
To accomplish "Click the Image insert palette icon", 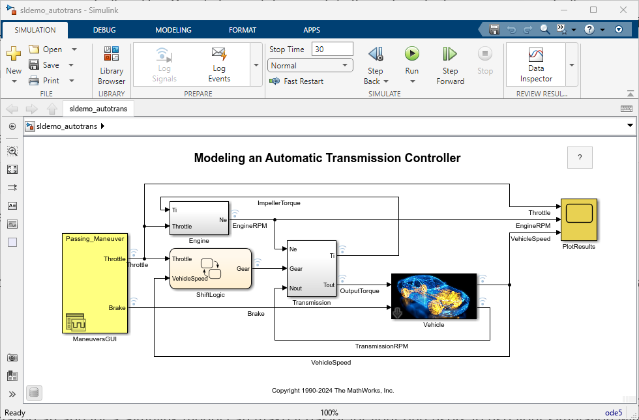I will coord(12,224).
